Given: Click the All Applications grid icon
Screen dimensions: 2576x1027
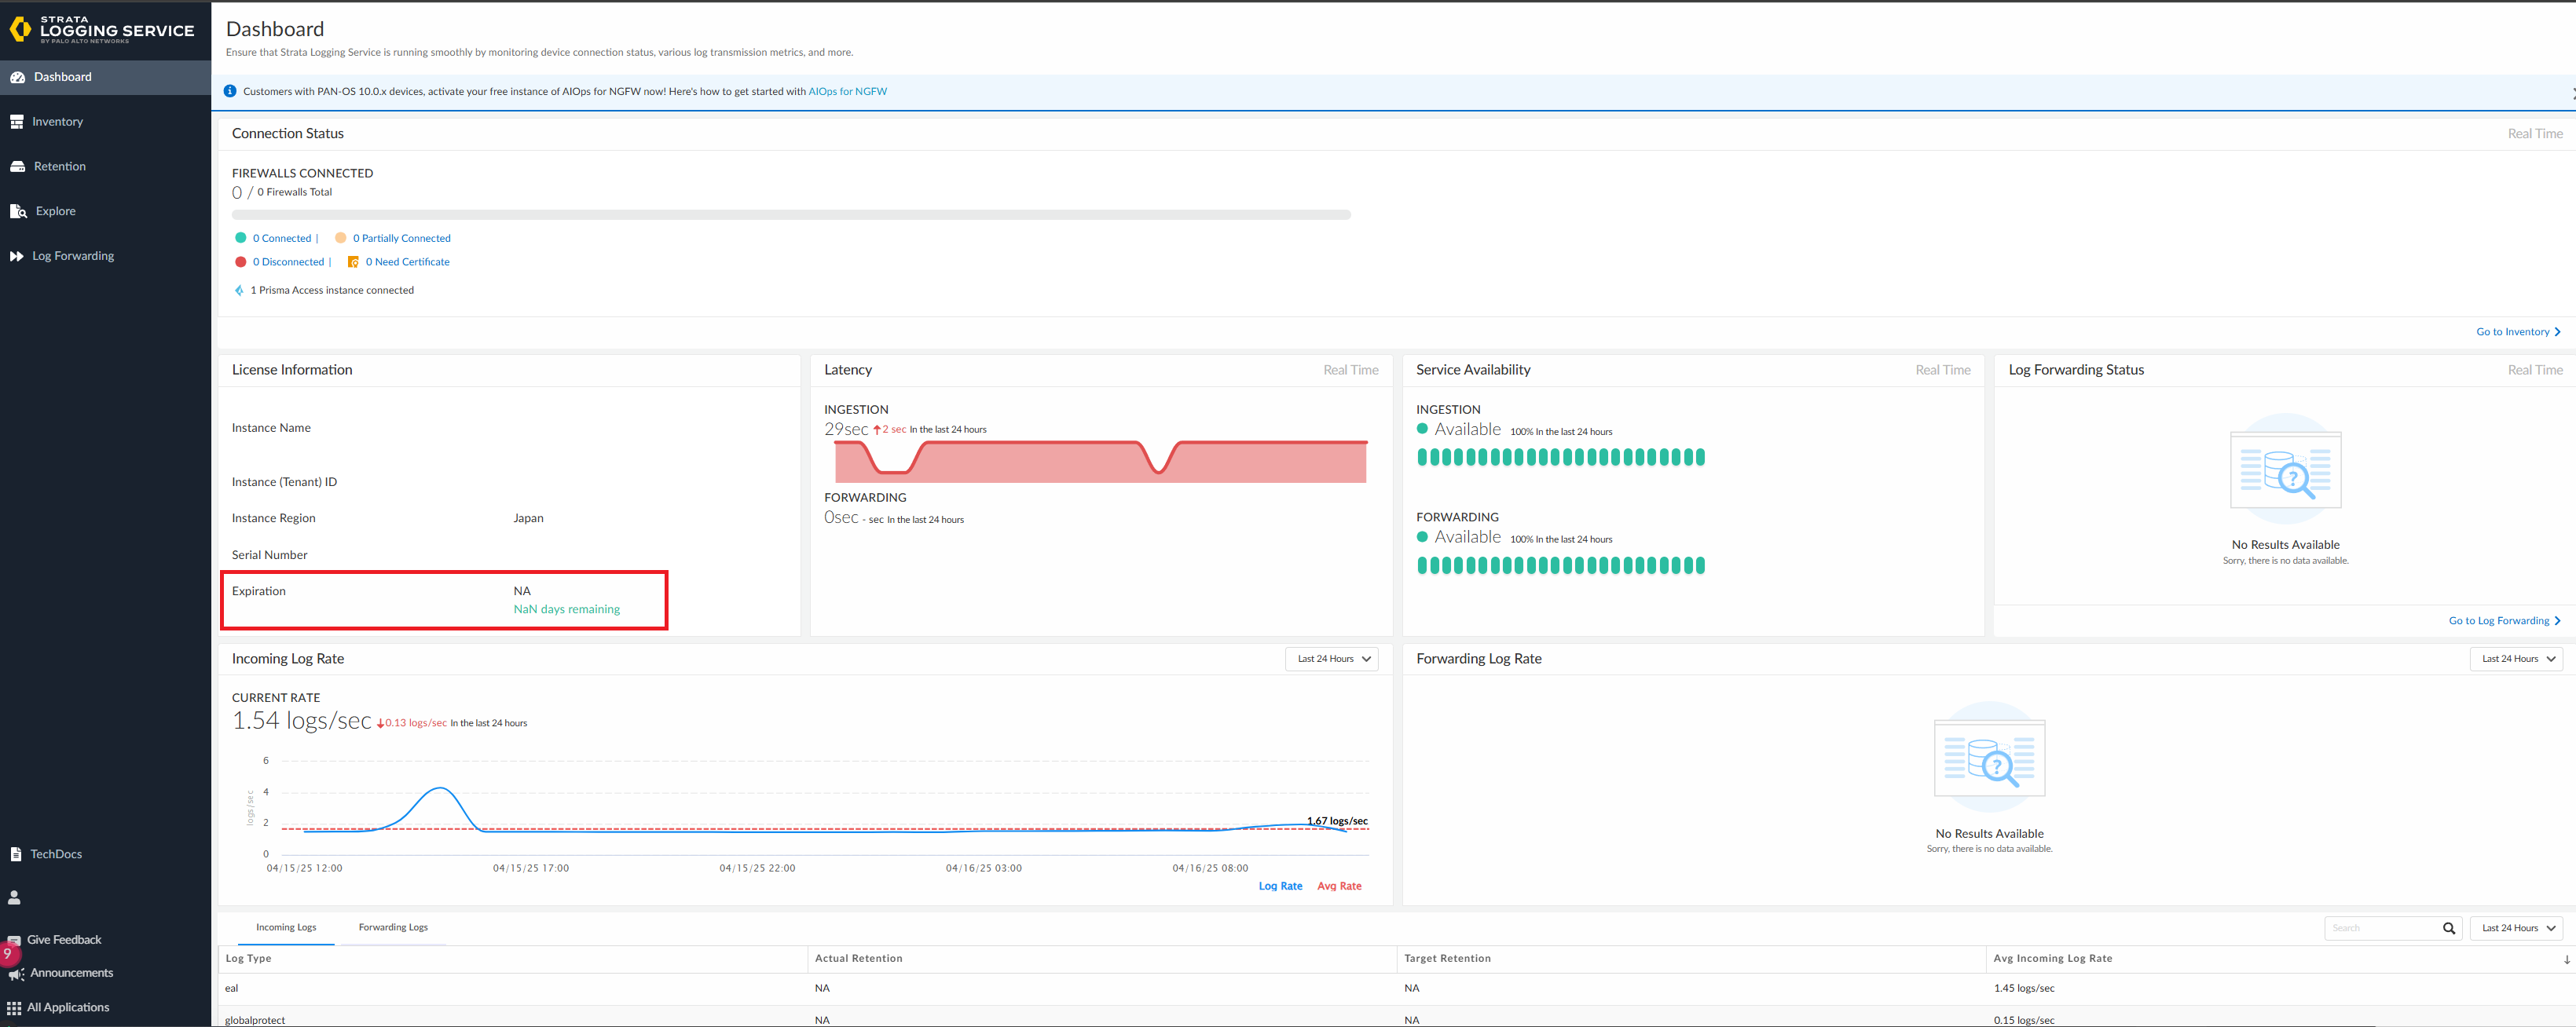Looking at the screenshot, I should point(14,1007).
